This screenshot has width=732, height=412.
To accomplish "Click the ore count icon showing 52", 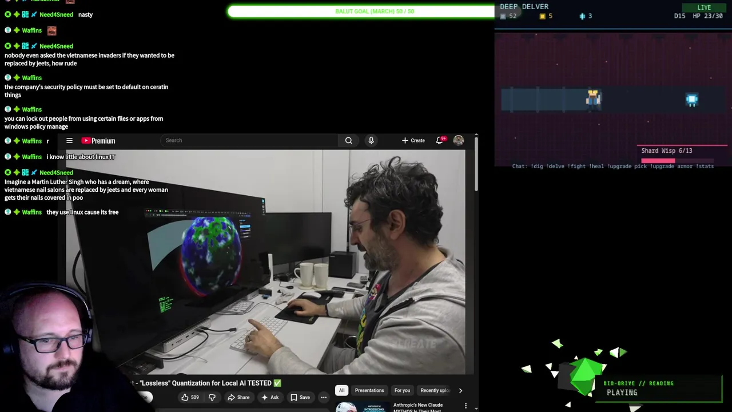I will point(503,16).
